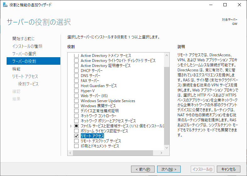
Task: Tick ネットワーク ポリシーとアクセス サービス checkbox
Action: (76, 121)
